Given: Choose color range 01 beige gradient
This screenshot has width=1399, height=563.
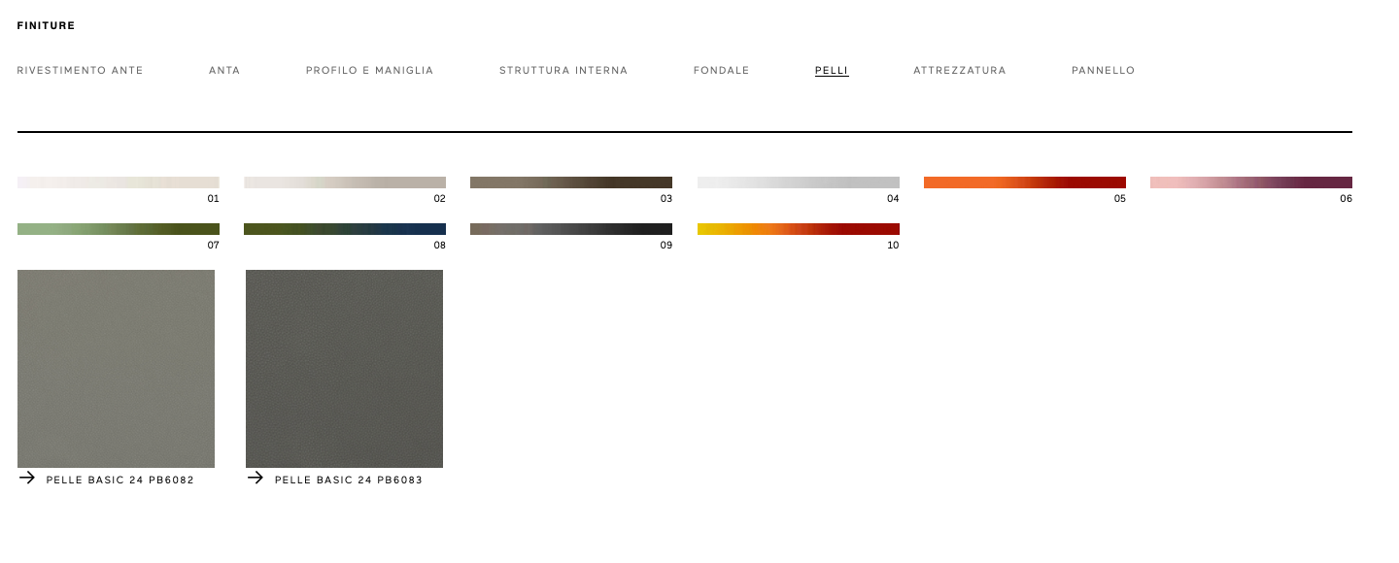Looking at the screenshot, I should coord(119,182).
